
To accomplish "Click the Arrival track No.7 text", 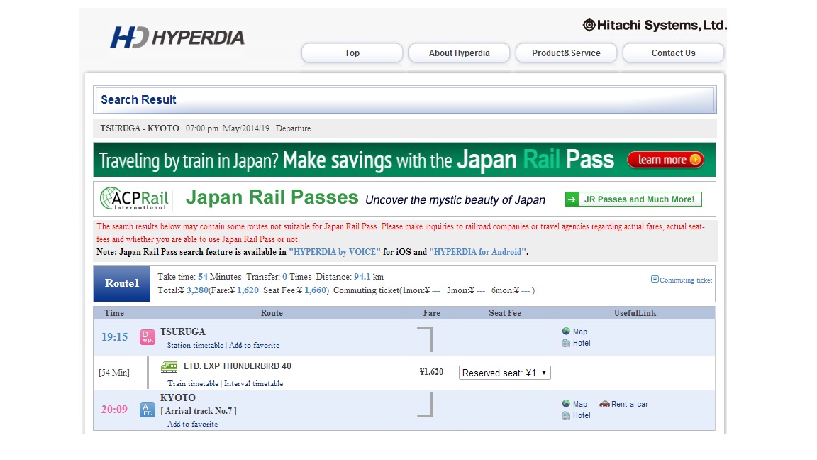I will (199, 411).
